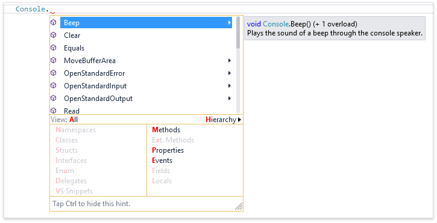Open the Hierarchy submenu
Viewport: 437px width, 223px height.
[x=223, y=120]
